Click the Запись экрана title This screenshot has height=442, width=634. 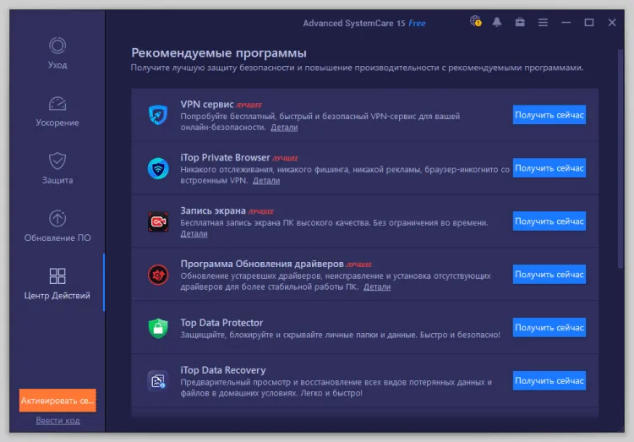(213, 210)
